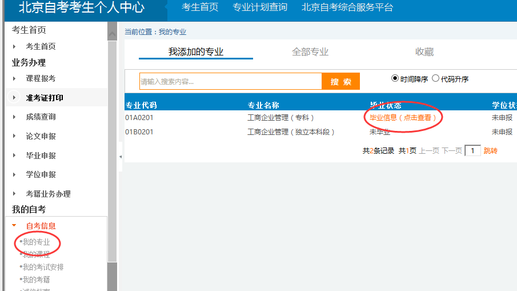
Task: Open 专业计划查询 in top navigation
Action: (260, 7)
